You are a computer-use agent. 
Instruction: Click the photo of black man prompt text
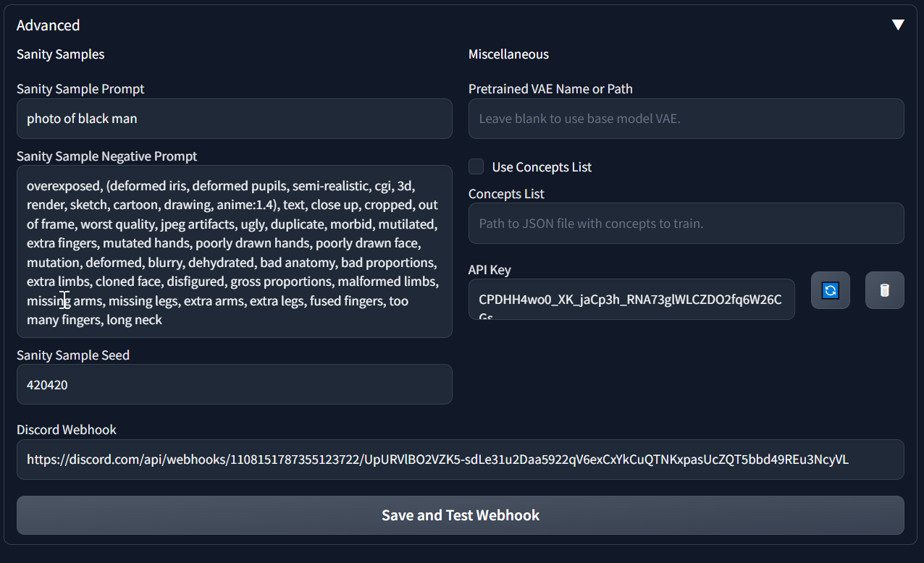click(81, 118)
